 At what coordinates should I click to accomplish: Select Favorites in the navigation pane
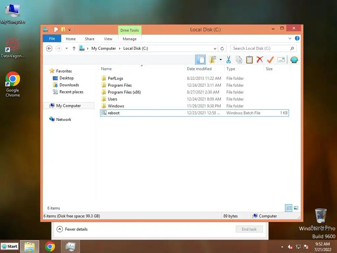pos(64,71)
